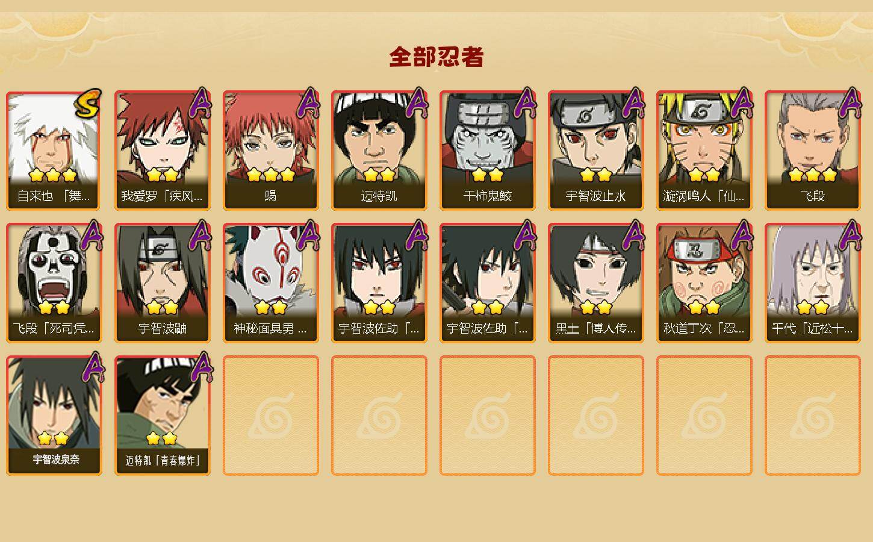Open the 宇智波鼬 ninja card
The height and width of the screenshot is (542, 873).
[162, 283]
